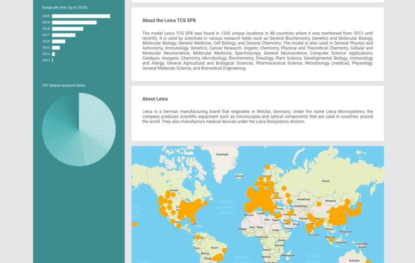Select the 2015 usage bar
This screenshot has width=415, height=263.
click(56, 48)
